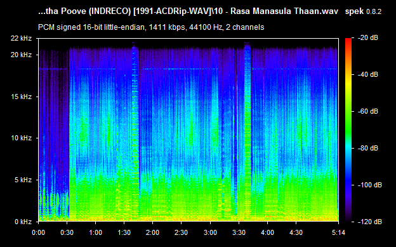Click the PCM signed 16-bit format description
The width and height of the screenshot is (396, 247).
pyautogui.click(x=151, y=27)
